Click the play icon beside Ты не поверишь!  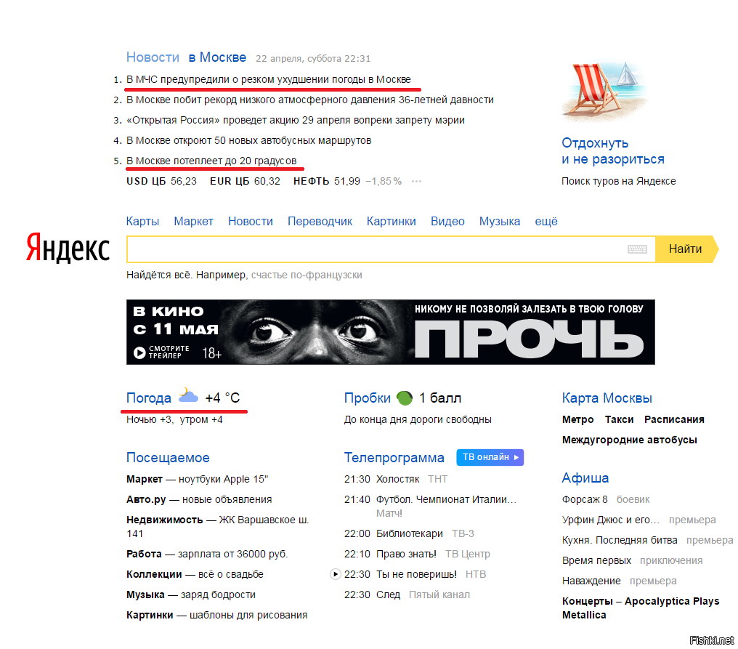(x=335, y=574)
